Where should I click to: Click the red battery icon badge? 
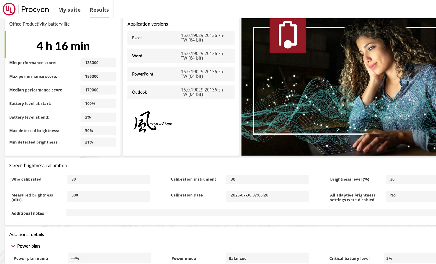tap(288, 35)
